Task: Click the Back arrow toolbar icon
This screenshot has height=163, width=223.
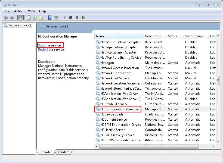Action: tap(6, 18)
